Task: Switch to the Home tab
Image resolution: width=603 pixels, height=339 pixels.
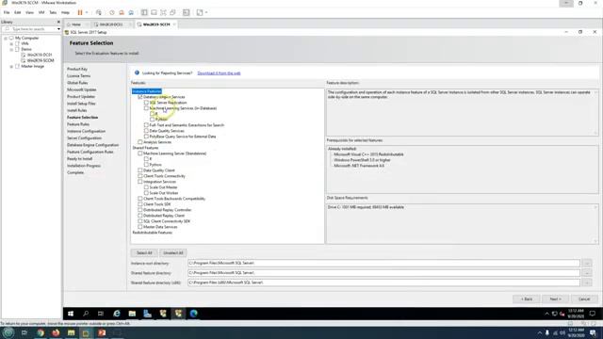Action: (74, 24)
